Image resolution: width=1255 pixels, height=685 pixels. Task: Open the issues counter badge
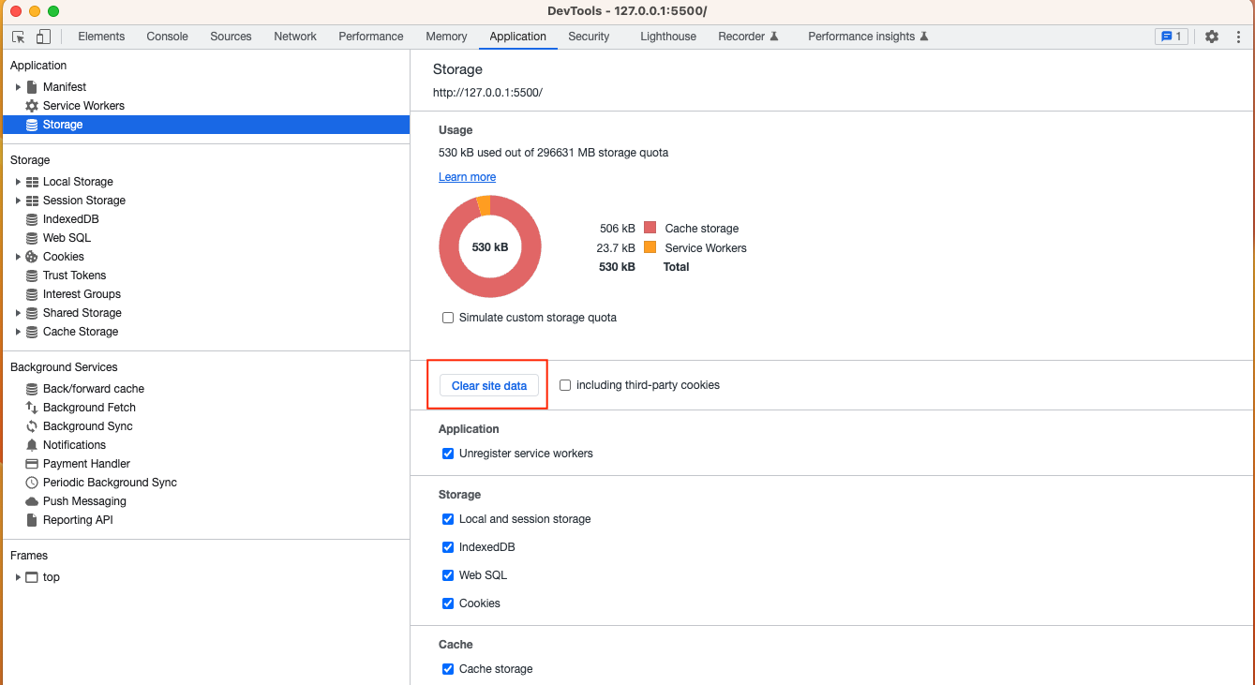pyautogui.click(x=1172, y=37)
